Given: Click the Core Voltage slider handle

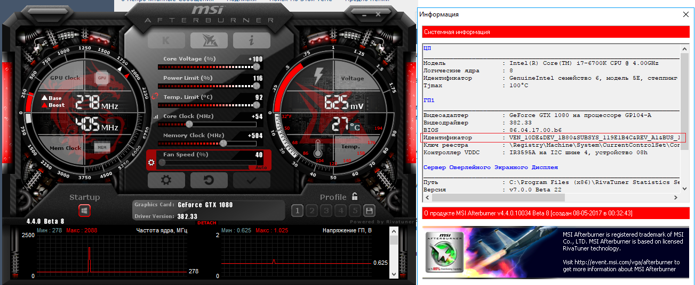Looking at the screenshot, I should [257, 66].
